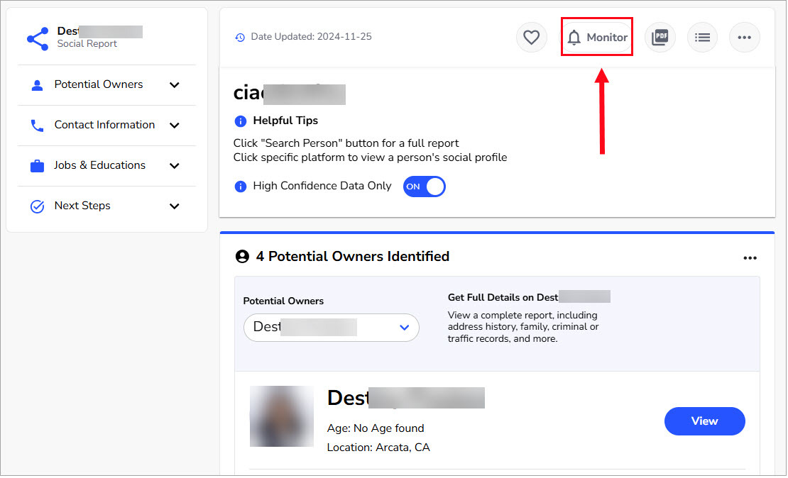Click the list view icon
Image resolution: width=788 pixels, height=478 pixels.
pos(702,37)
